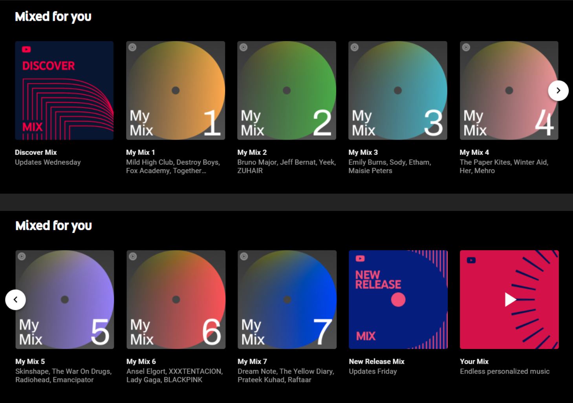The width and height of the screenshot is (573, 403).
Task: Open the My Mix 2 cover art
Action: coord(287,91)
